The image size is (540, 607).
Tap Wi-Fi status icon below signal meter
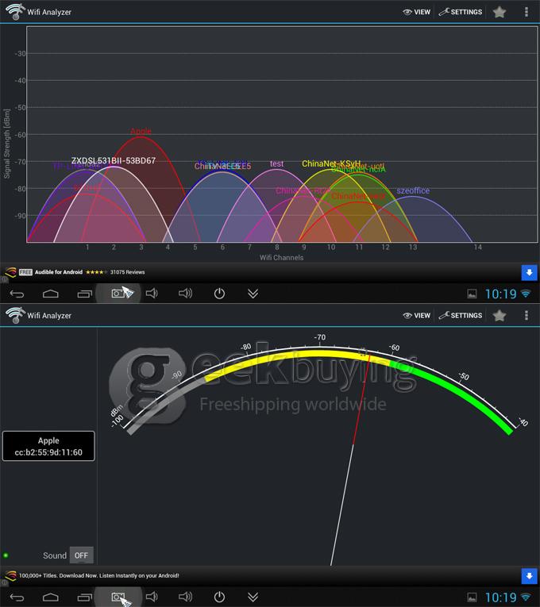(526, 597)
